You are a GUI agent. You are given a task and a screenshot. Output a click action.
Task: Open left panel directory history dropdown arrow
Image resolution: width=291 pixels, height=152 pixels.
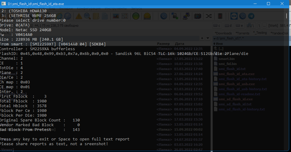[208, 38]
